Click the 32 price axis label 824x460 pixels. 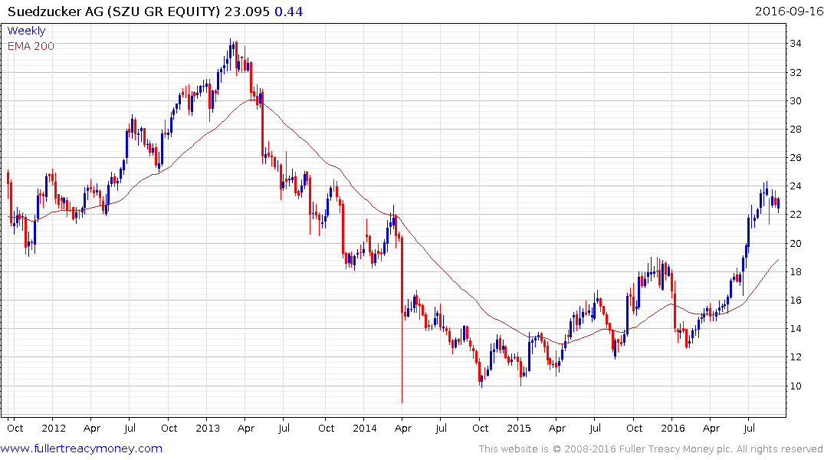[795, 73]
